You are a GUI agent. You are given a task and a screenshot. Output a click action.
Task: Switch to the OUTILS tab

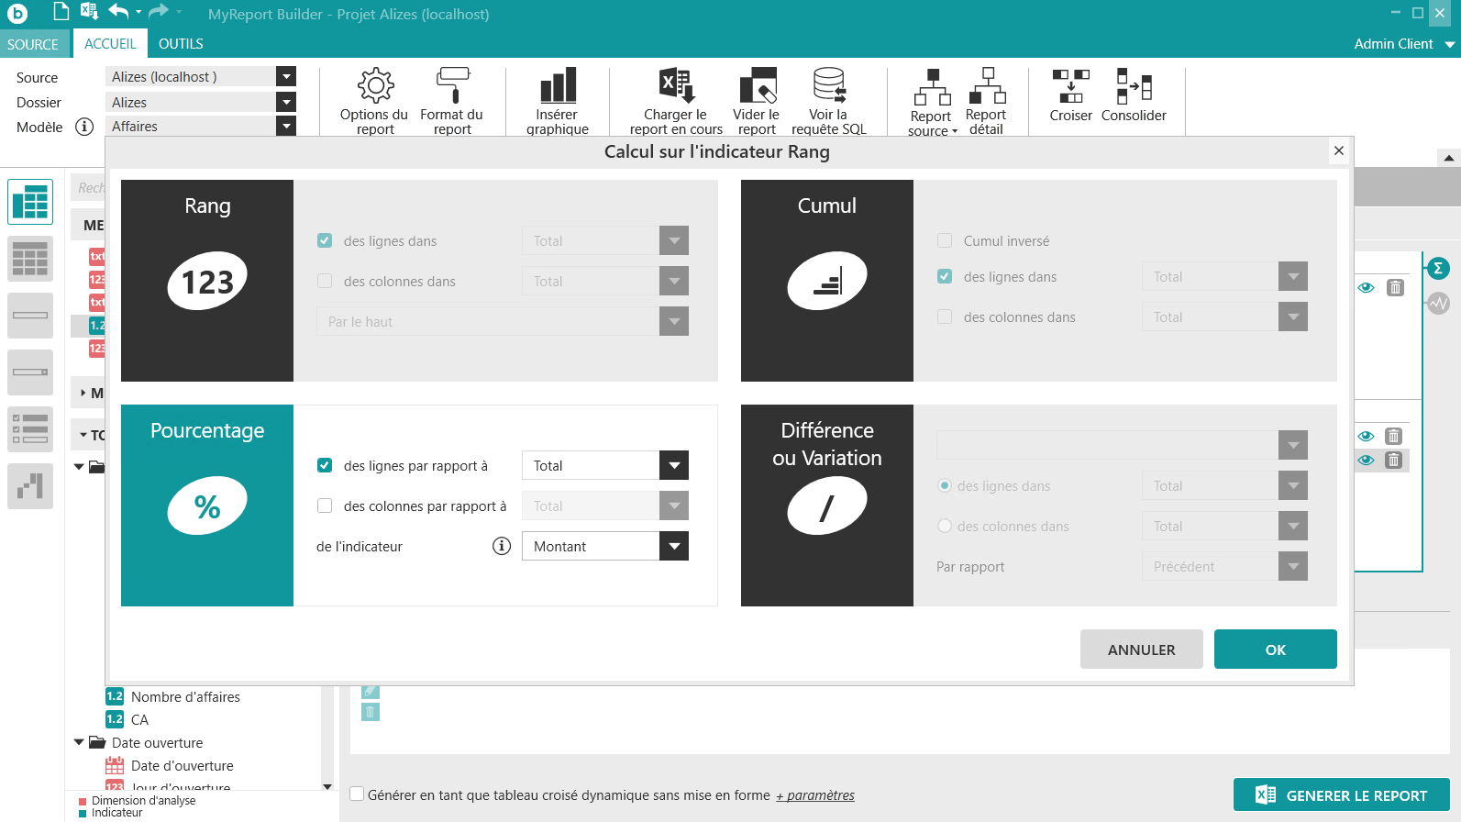tap(181, 44)
